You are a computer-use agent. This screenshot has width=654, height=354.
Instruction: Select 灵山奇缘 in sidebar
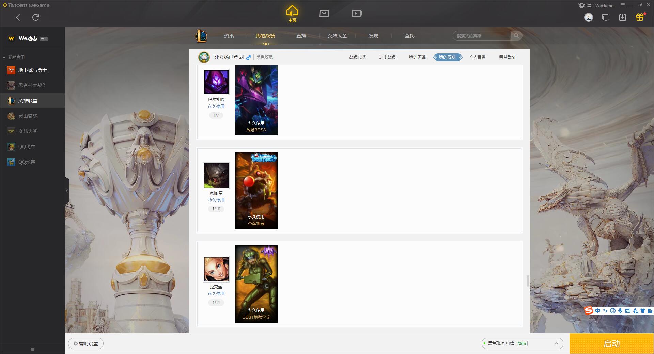pos(32,116)
